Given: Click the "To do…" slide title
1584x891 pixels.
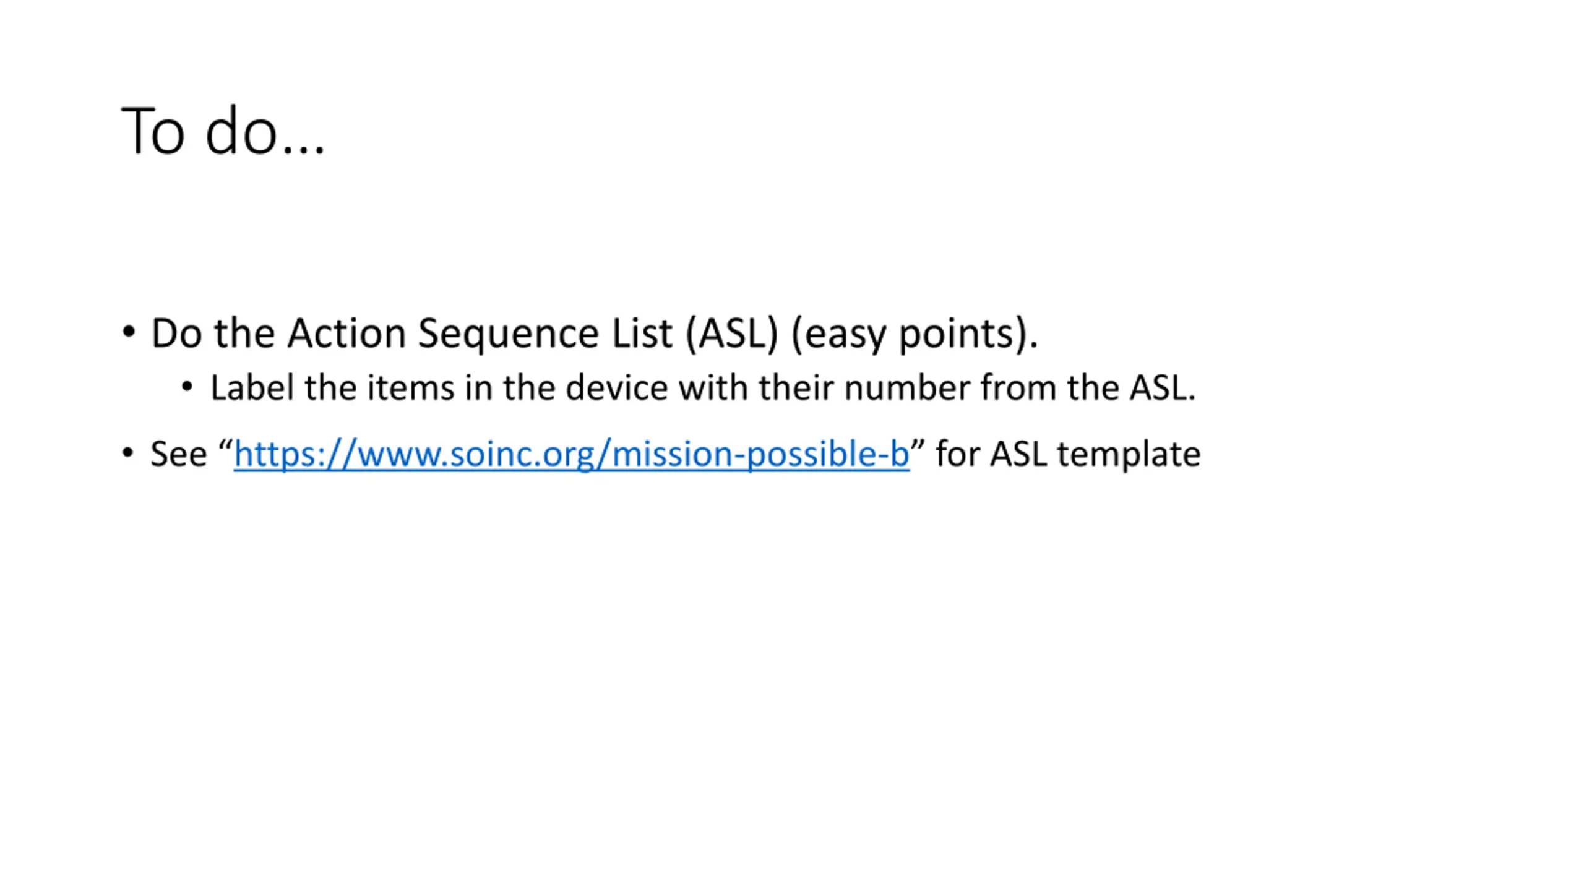Looking at the screenshot, I should click(223, 131).
